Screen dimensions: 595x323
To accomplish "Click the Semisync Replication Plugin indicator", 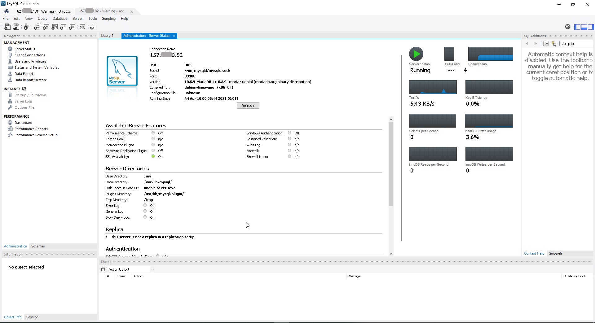I will coord(153,151).
